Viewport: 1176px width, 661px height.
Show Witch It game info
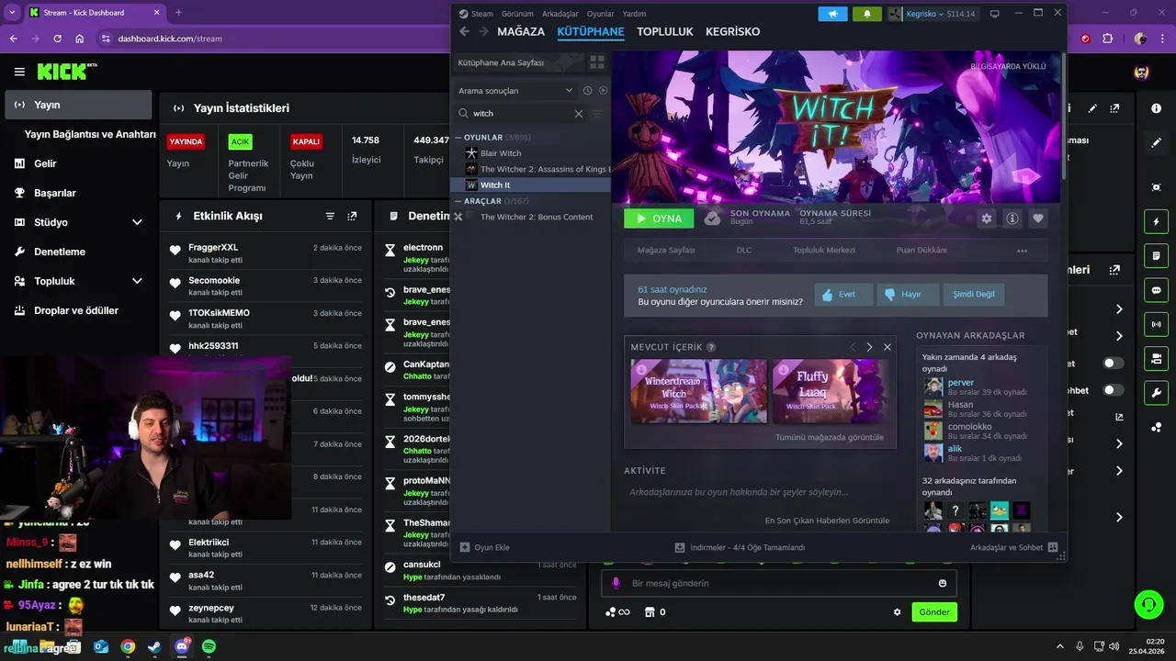click(1012, 218)
